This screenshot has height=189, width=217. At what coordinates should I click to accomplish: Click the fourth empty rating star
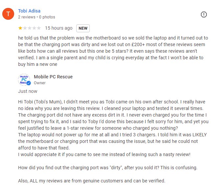(34, 28)
